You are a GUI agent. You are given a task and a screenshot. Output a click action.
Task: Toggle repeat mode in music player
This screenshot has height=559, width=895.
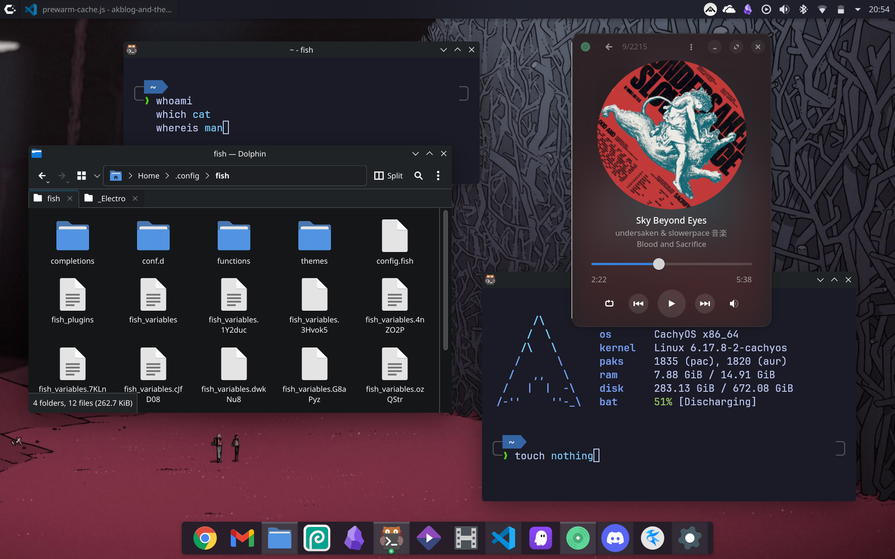click(x=609, y=304)
